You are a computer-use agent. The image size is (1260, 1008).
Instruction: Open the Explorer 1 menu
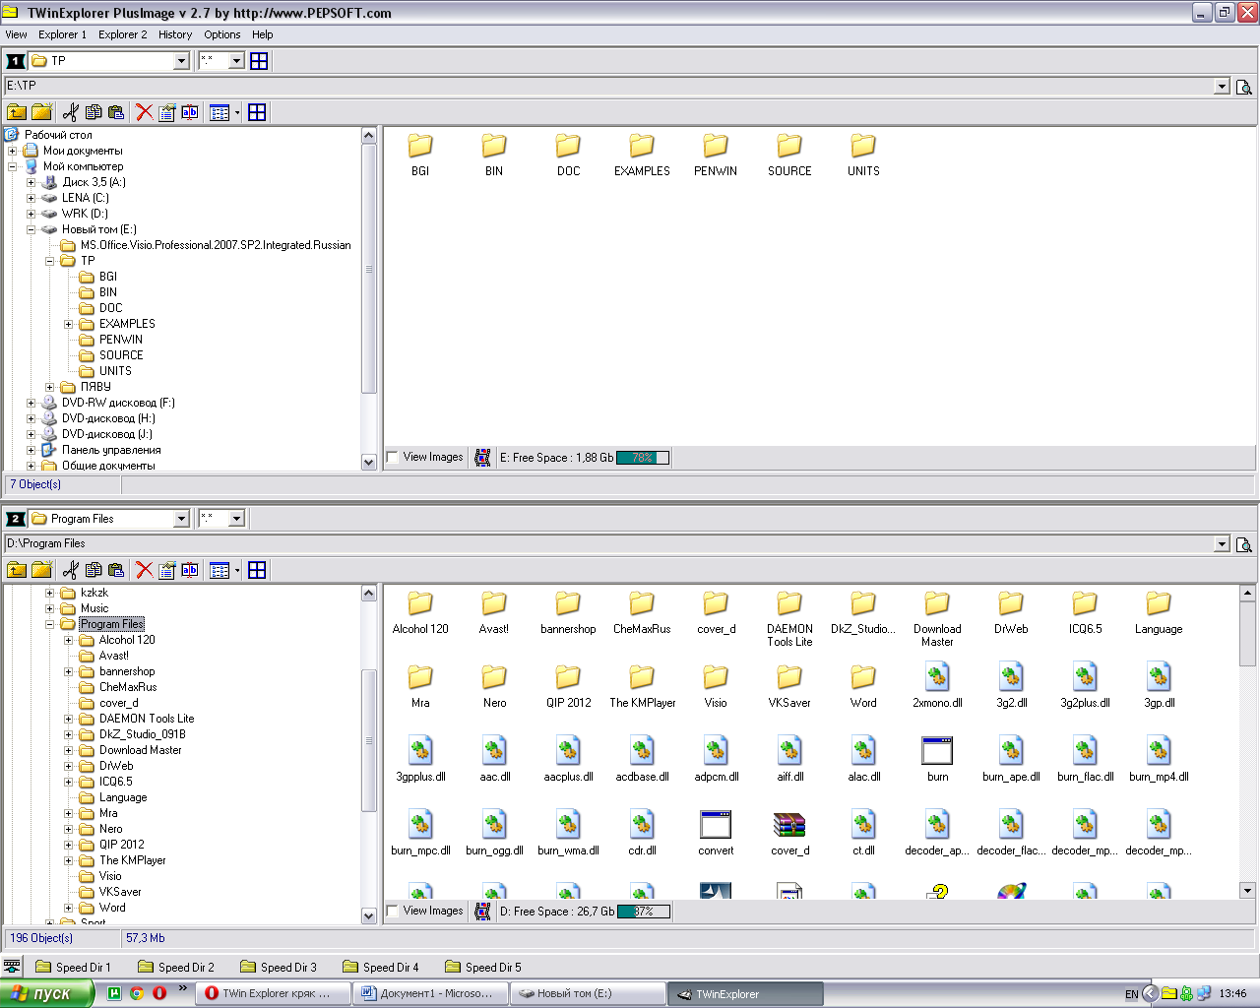click(62, 34)
